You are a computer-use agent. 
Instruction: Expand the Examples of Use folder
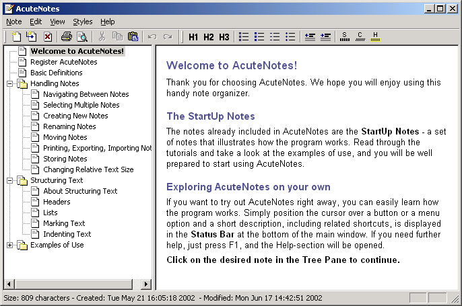9,245
